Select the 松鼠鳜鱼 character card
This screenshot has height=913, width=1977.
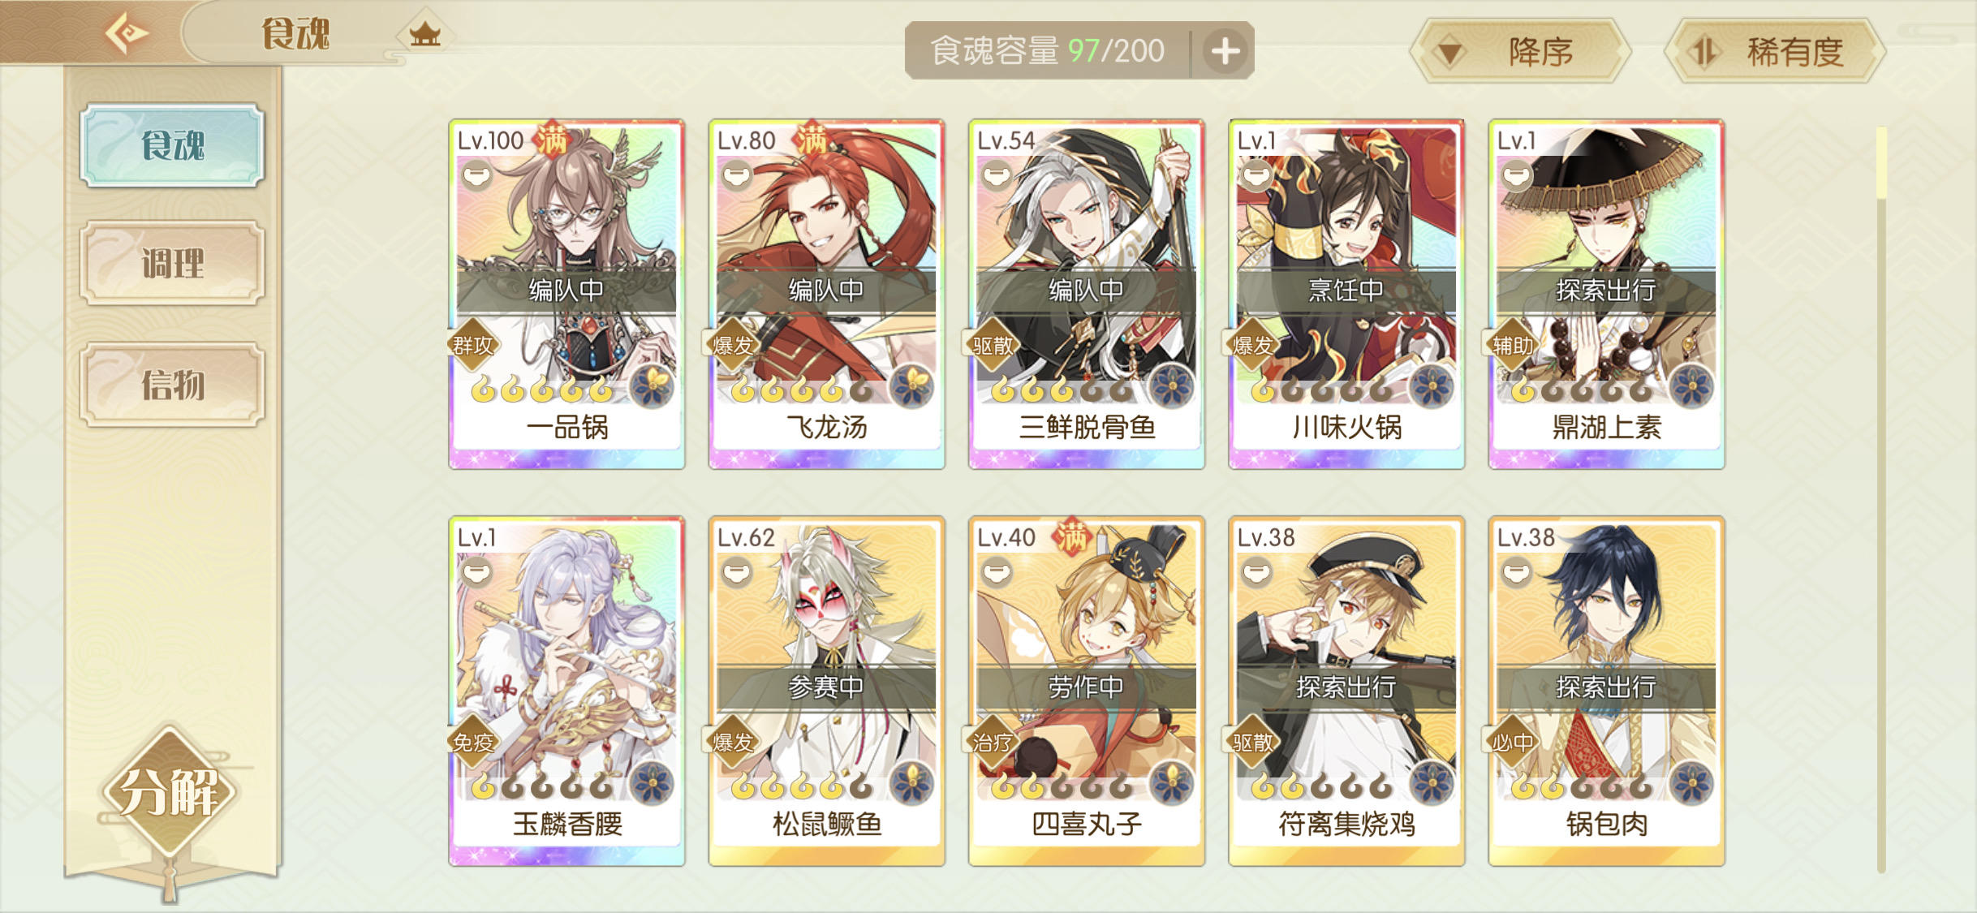(x=826, y=691)
